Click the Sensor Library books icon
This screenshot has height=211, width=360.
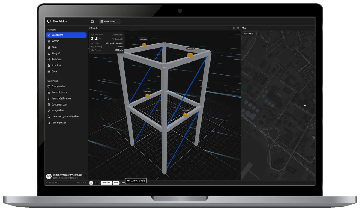pyautogui.click(x=49, y=92)
